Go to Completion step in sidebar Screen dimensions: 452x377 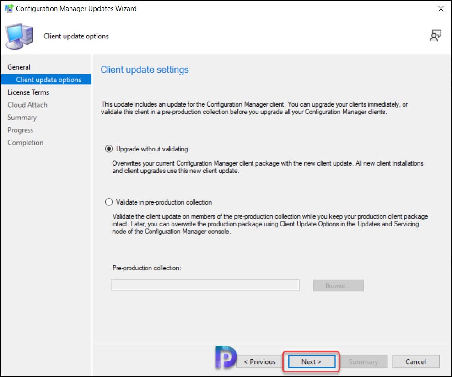pyautogui.click(x=25, y=142)
